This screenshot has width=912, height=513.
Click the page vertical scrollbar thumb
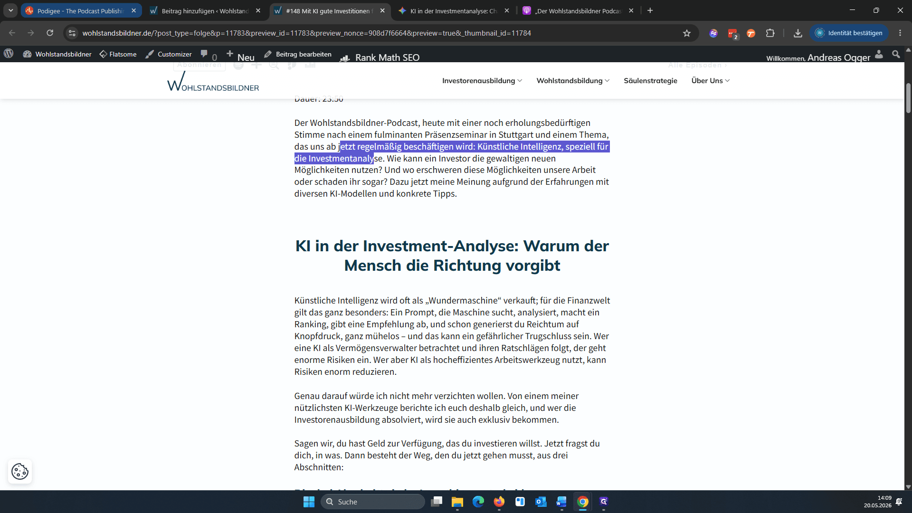pos(908,98)
